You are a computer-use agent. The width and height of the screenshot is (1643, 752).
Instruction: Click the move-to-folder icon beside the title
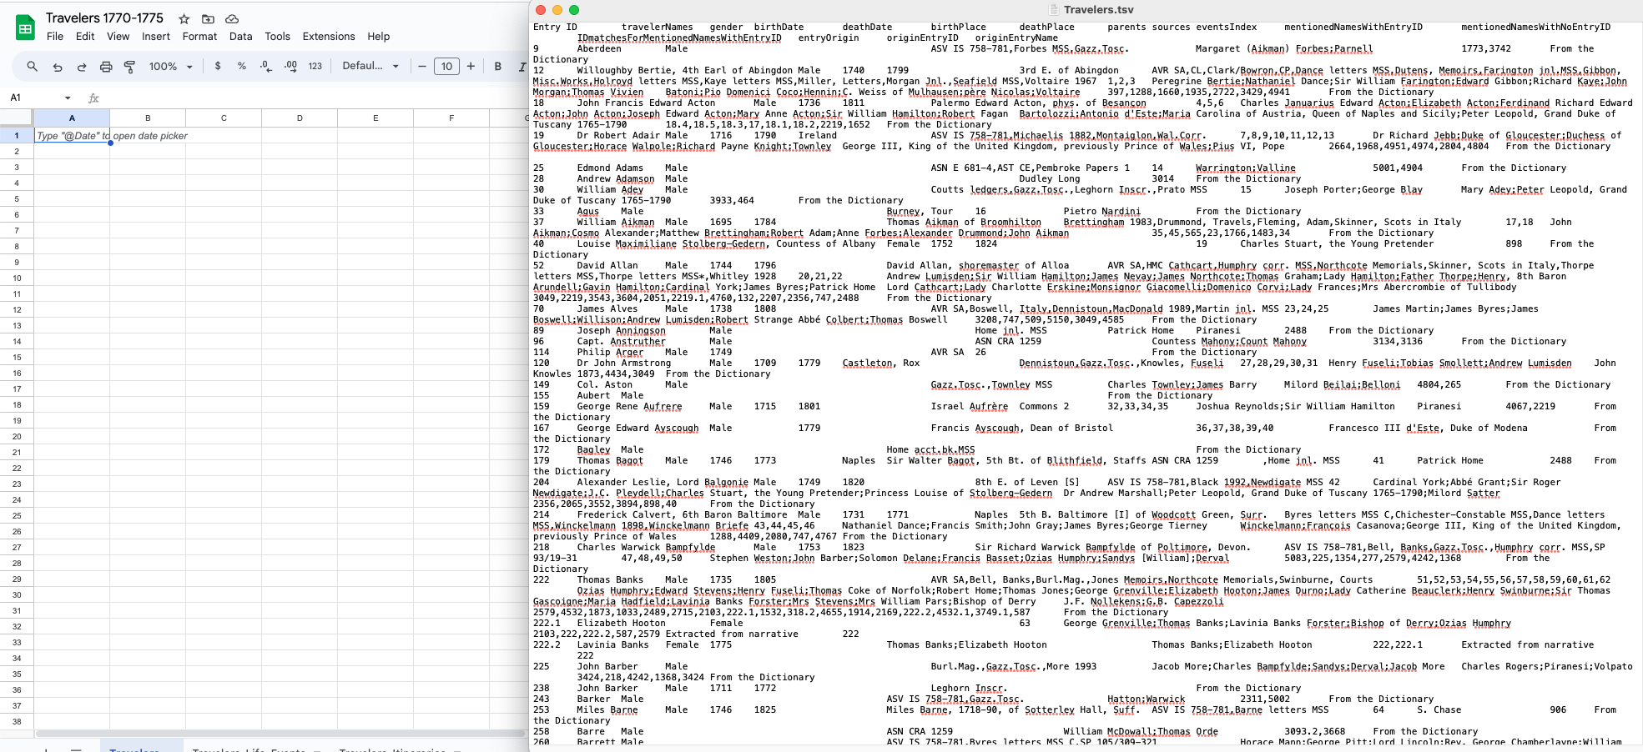pyautogui.click(x=208, y=18)
